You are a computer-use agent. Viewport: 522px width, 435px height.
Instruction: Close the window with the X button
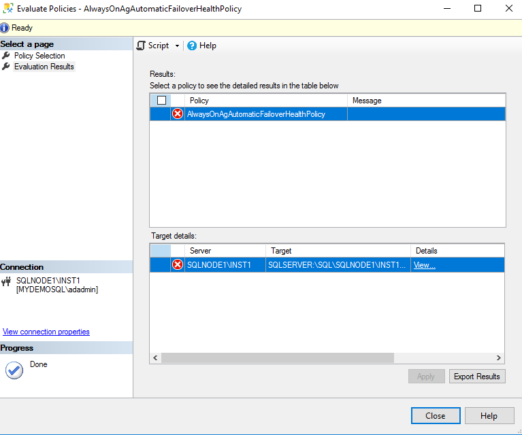tap(508, 8)
